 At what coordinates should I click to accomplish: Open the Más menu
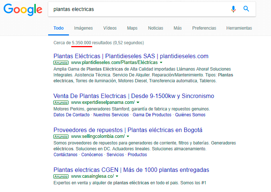pyautogui.click(x=178, y=28)
